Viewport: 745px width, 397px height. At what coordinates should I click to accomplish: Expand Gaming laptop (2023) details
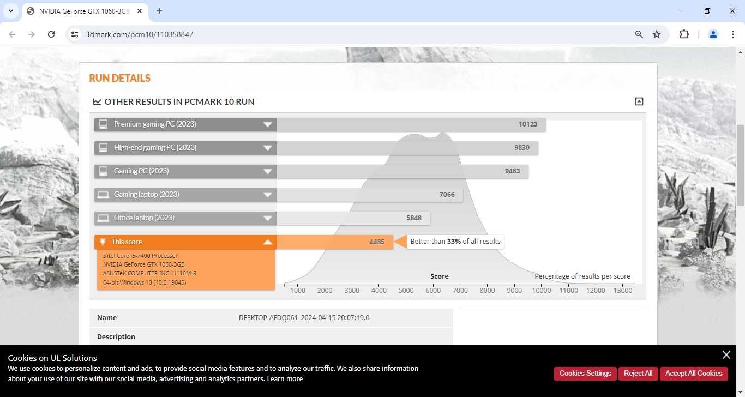click(268, 195)
